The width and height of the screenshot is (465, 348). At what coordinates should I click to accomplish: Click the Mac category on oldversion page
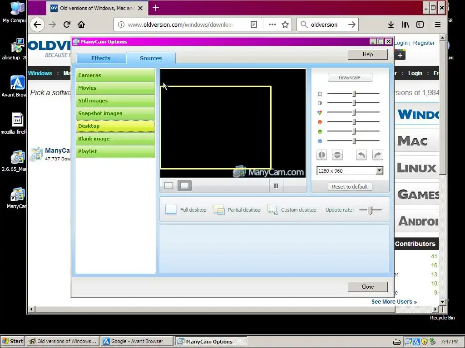416,141
